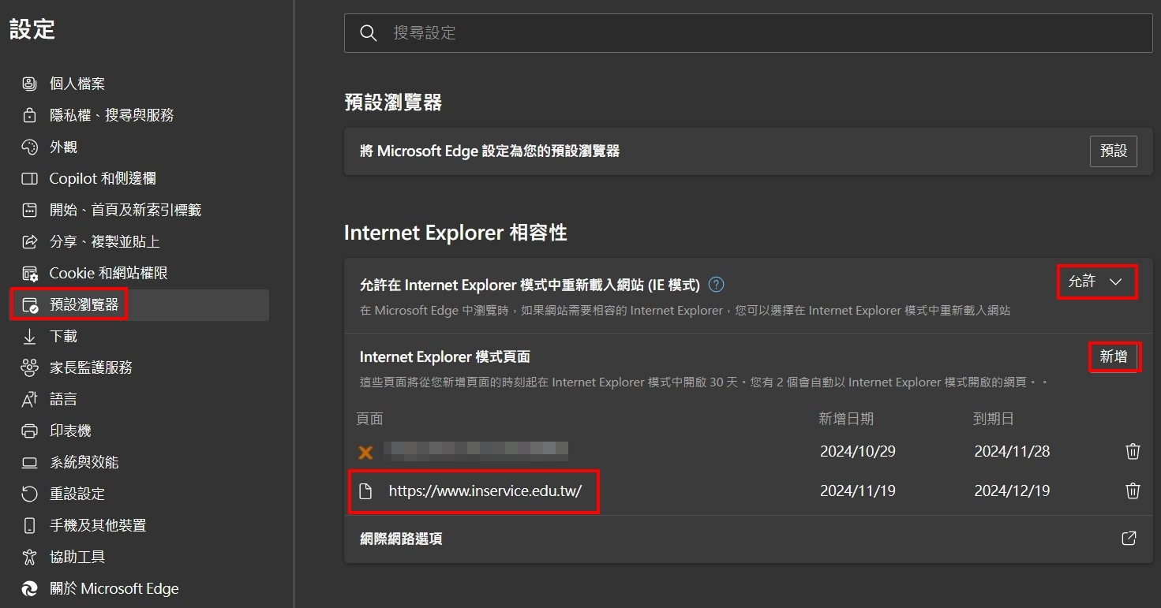Image resolution: width=1161 pixels, height=608 pixels.
Task: Click the 協助工具 accessibility icon
Action: click(29, 557)
